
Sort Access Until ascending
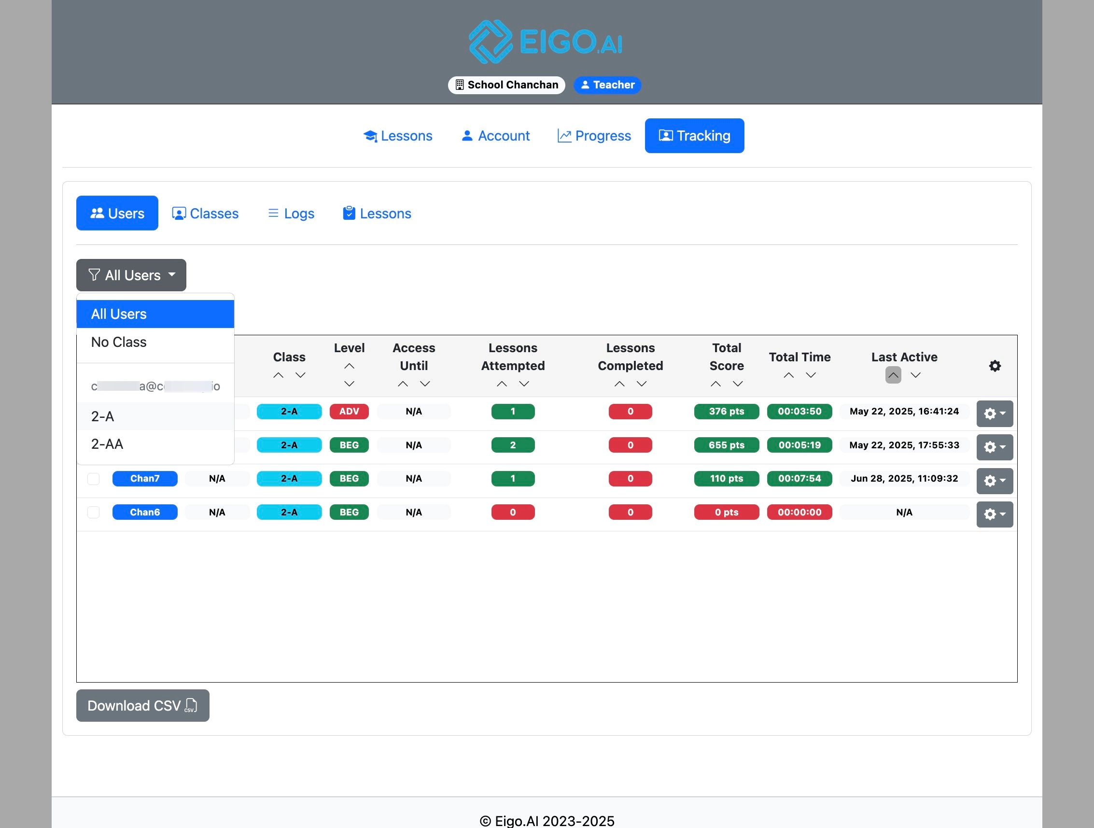[x=403, y=384]
